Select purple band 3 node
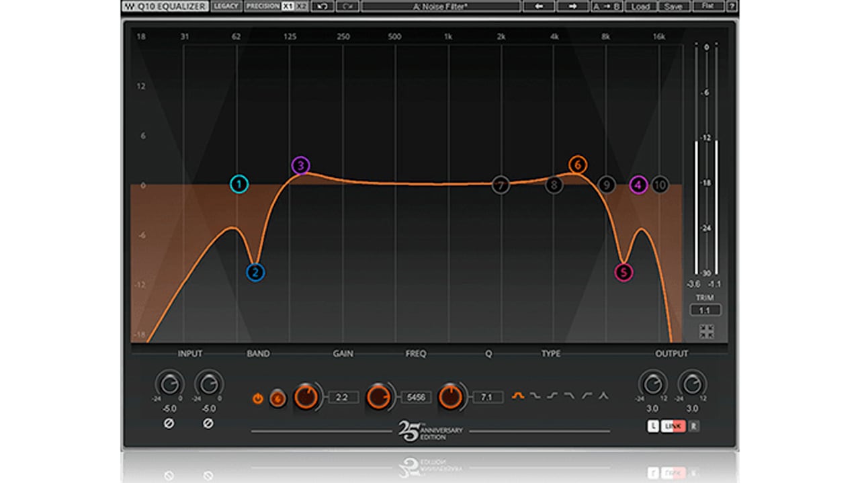The height and width of the screenshot is (483, 860). coord(301,165)
